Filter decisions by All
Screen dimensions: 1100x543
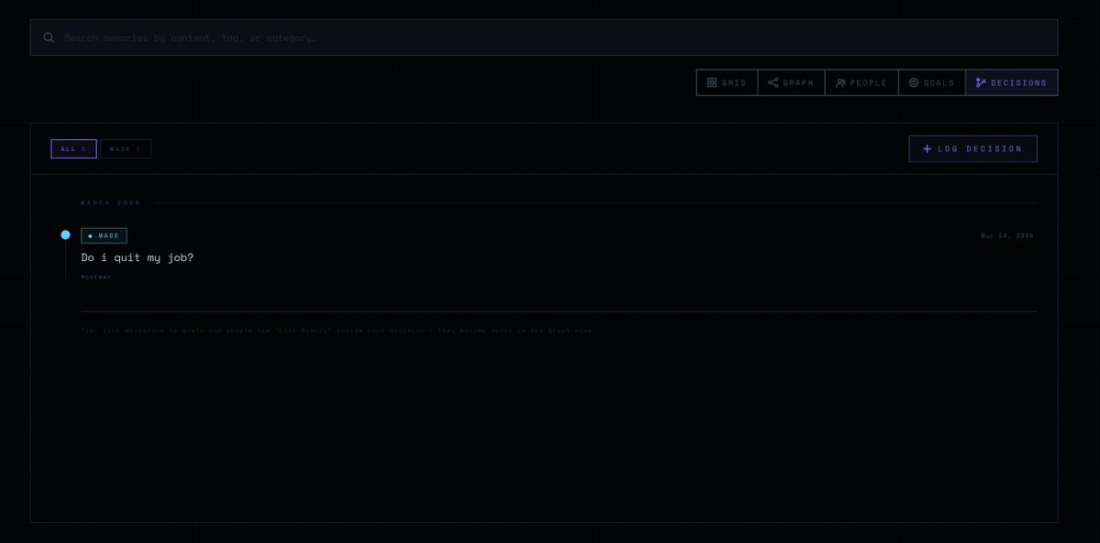point(73,148)
